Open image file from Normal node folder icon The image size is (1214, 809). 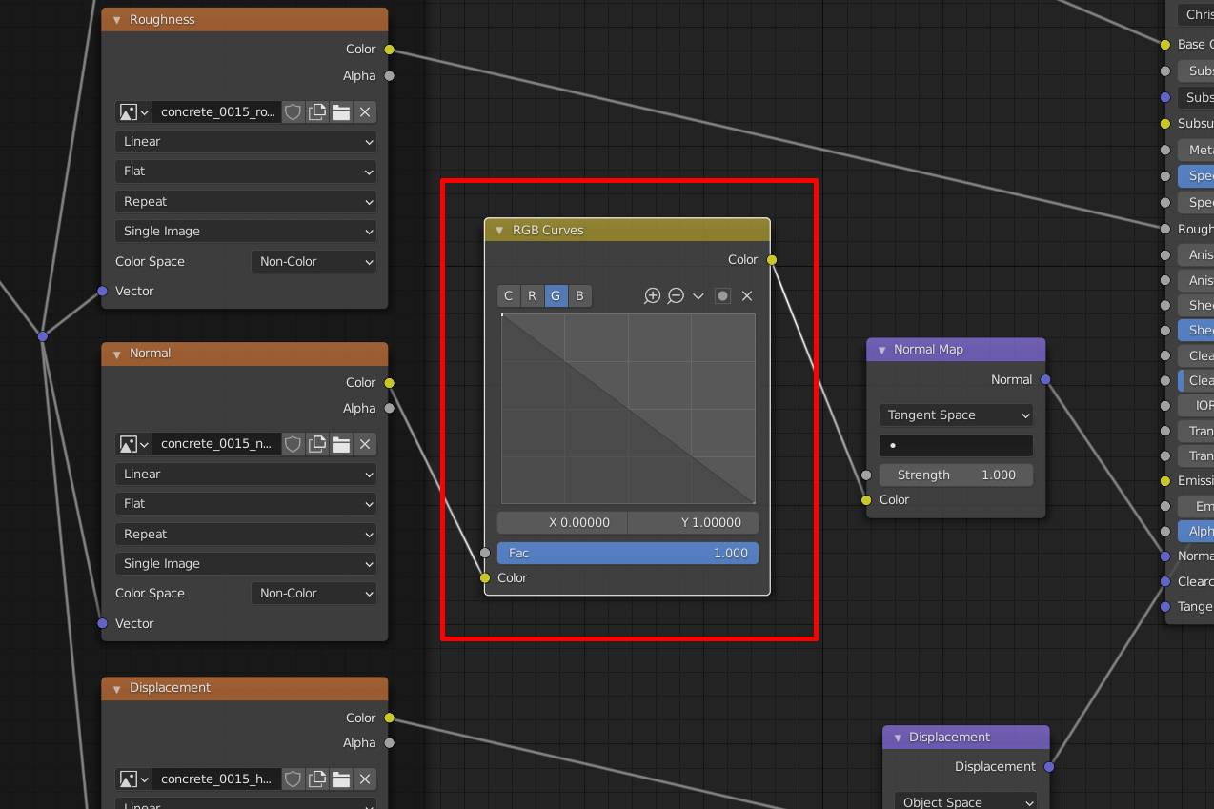pyautogui.click(x=341, y=444)
